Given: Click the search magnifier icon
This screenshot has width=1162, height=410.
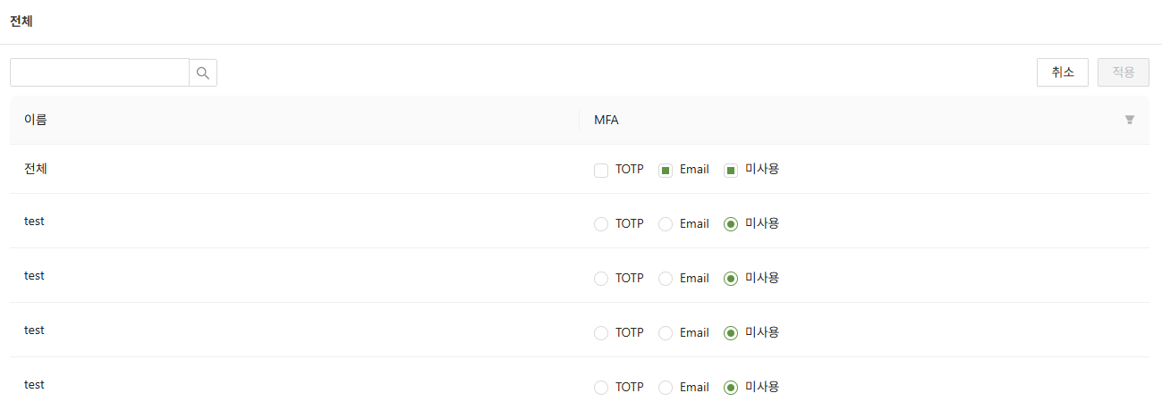Looking at the screenshot, I should pos(203,73).
